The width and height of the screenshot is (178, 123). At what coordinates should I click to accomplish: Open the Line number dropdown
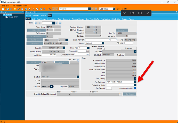coord(54,23)
